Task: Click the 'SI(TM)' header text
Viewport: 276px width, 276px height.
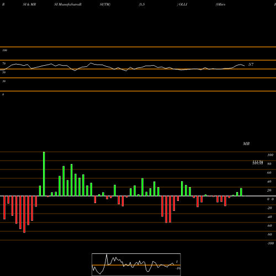Action: 105,4
